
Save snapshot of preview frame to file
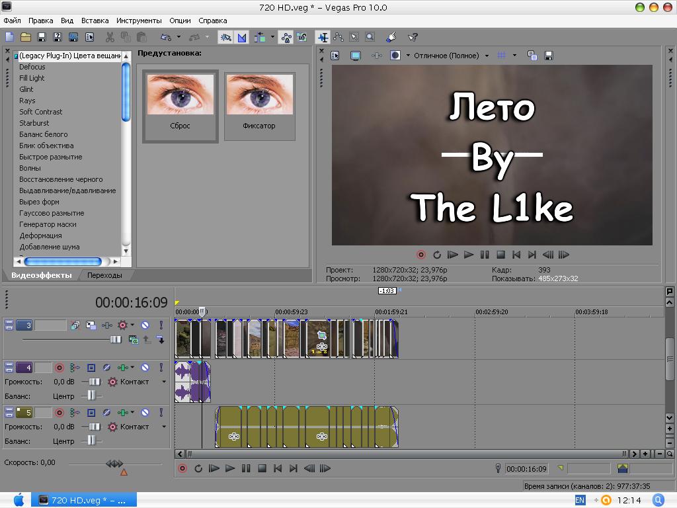click(x=549, y=56)
